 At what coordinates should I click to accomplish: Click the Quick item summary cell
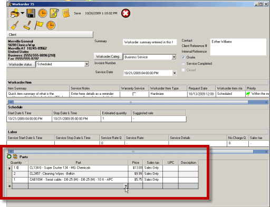(38, 94)
